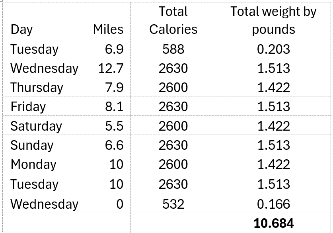Viewport: 333px width, 233px height.
Task: Click the 0.166 weight value
Action: point(273,204)
